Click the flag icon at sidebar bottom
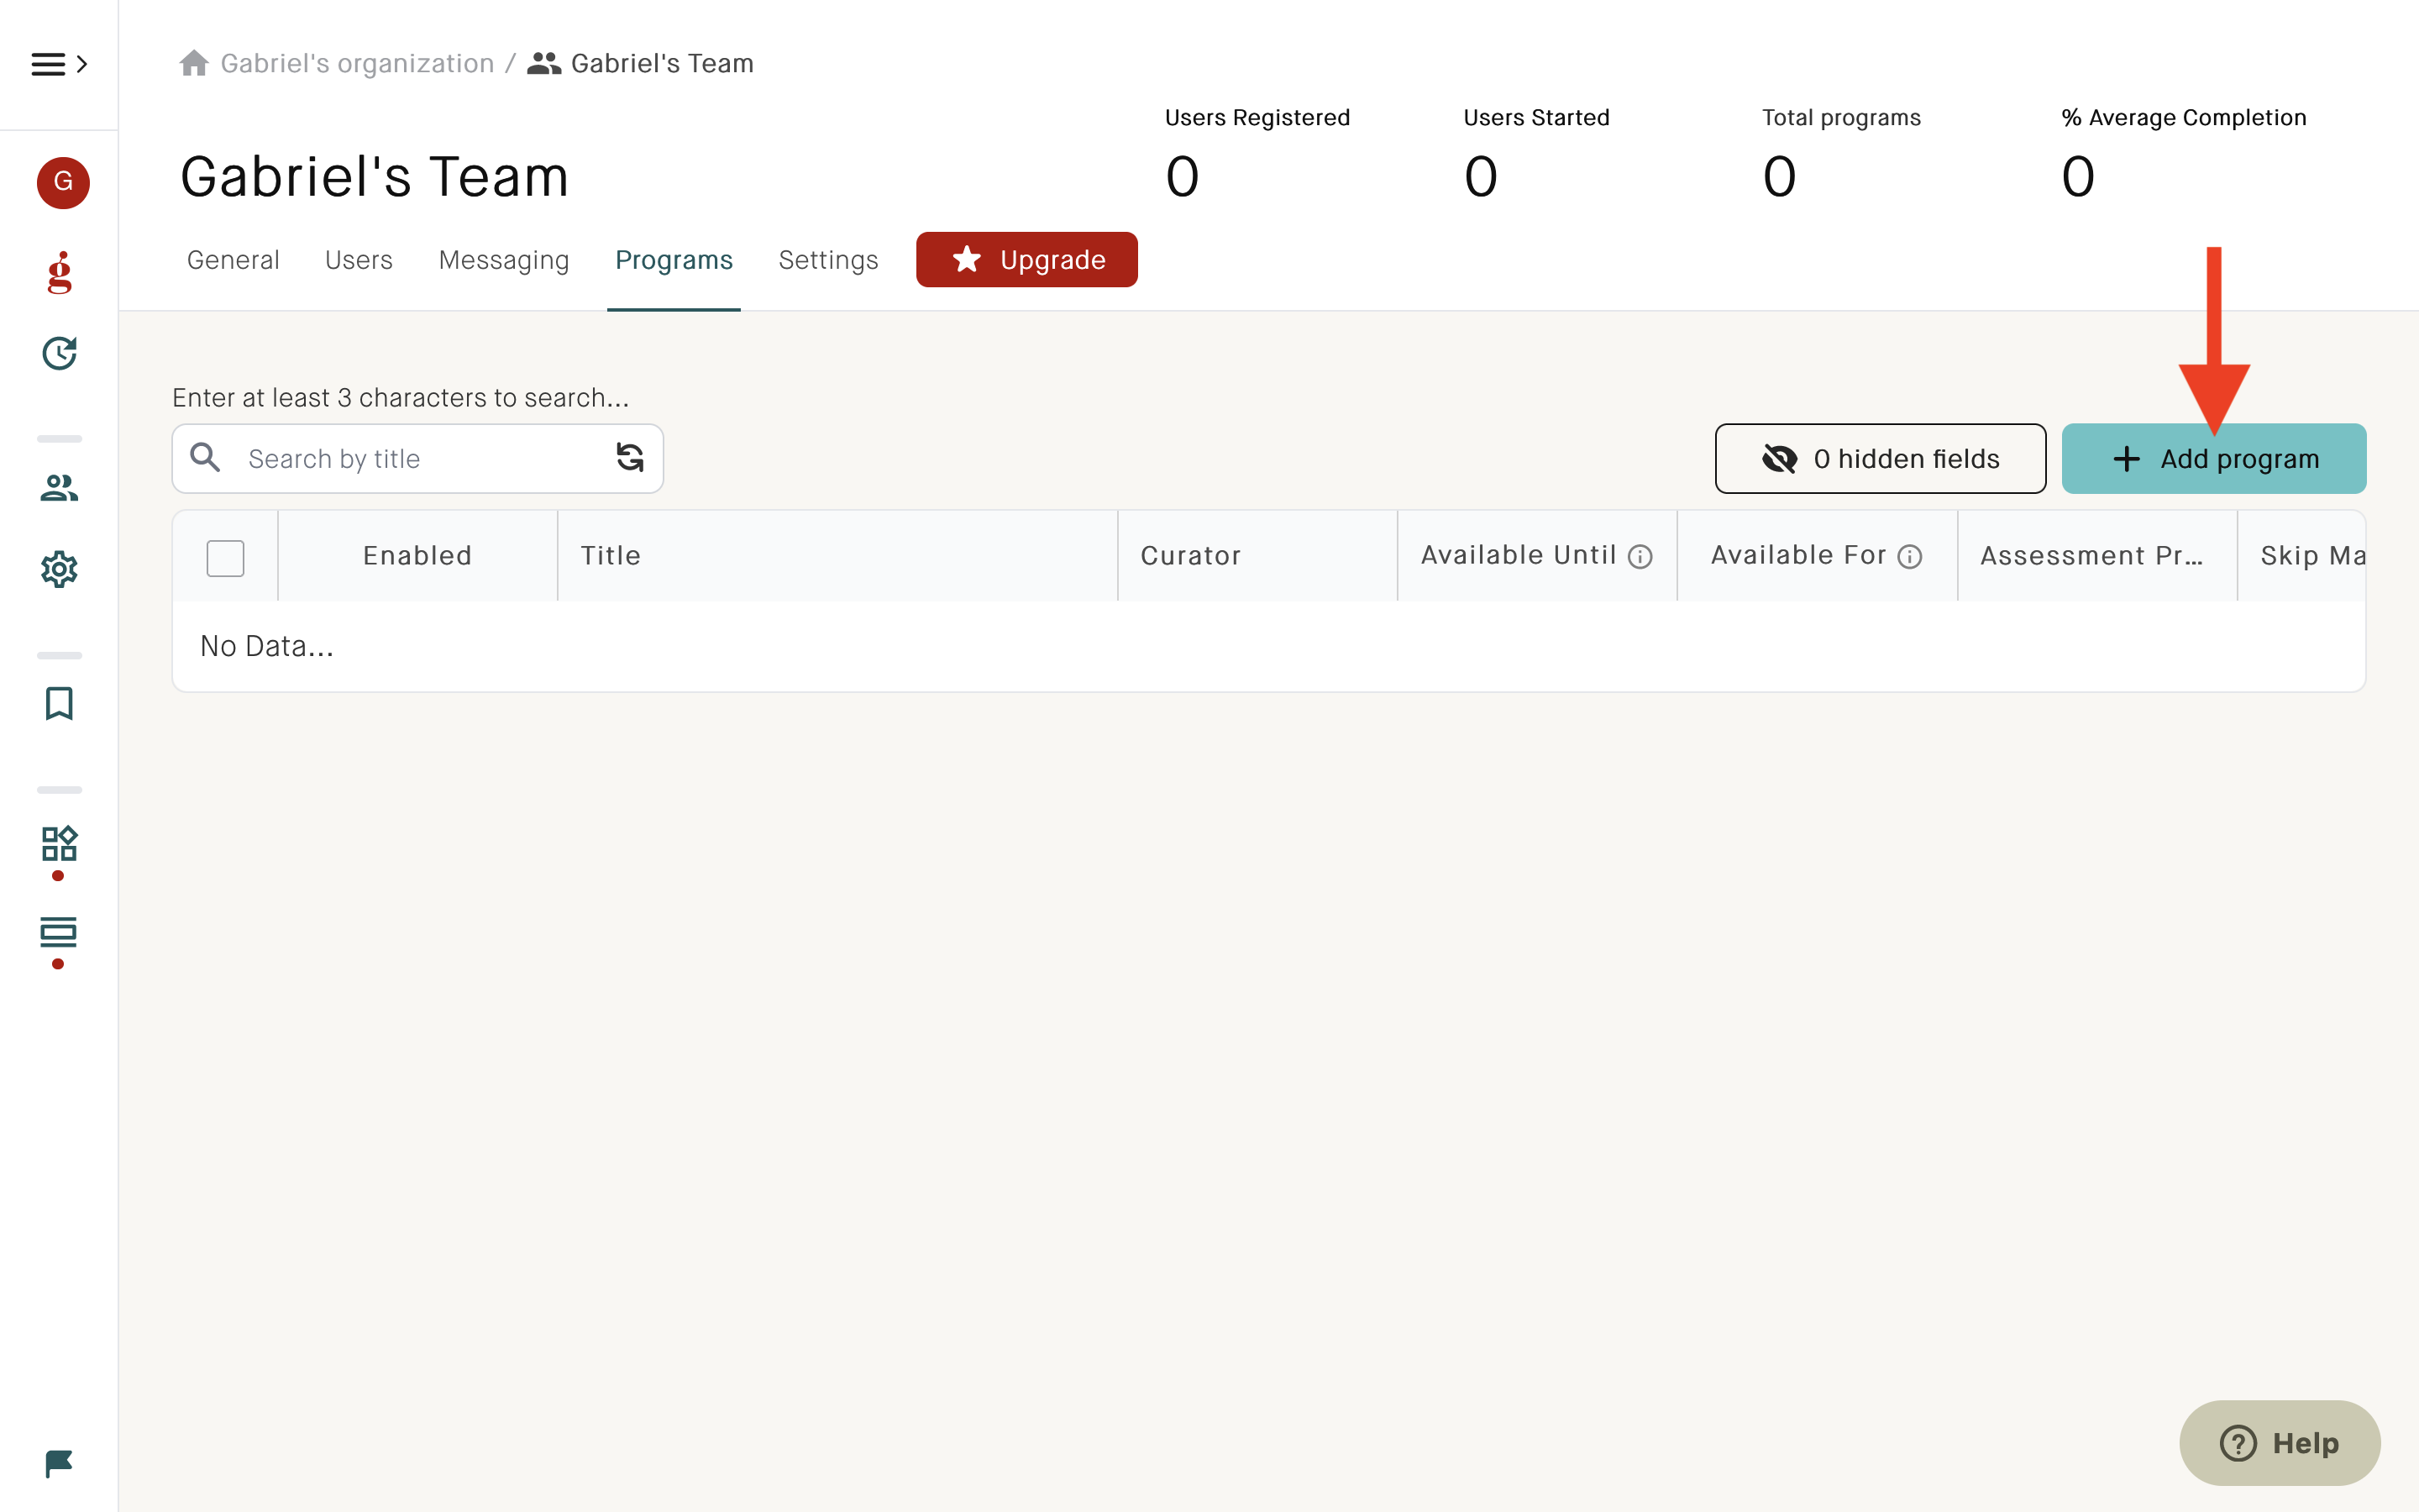The height and width of the screenshot is (1512, 2419). [59, 1464]
